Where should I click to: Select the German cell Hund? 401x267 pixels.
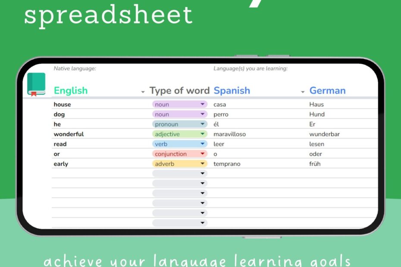pyautogui.click(x=317, y=114)
